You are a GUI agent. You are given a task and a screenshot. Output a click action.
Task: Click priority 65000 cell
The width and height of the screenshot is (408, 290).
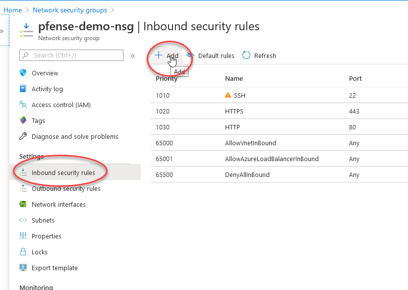(x=164, y=143)
